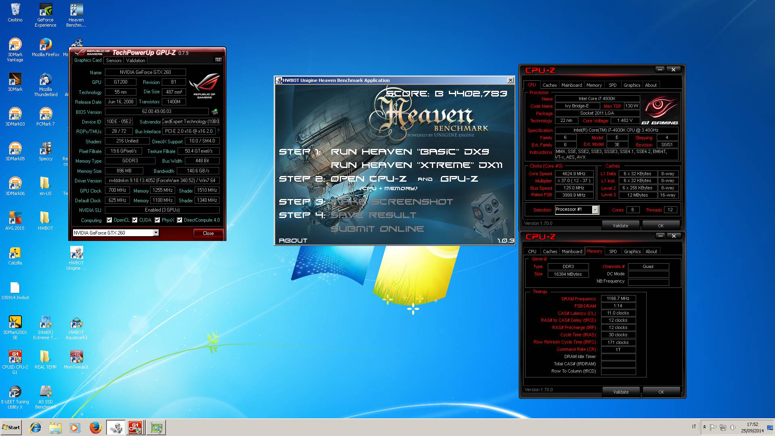Viewport: 775px width, 436px height.
Task: Switch to the Validation tab in GPU-Z
Action: point(136,61)
